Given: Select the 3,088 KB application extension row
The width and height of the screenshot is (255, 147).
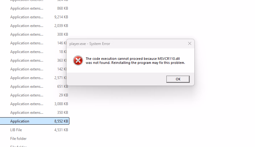Looking at the screenshot, I should coord(35,104).
